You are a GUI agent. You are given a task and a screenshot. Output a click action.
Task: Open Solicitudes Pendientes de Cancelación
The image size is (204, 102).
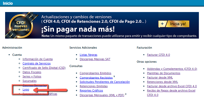(105, 82)
